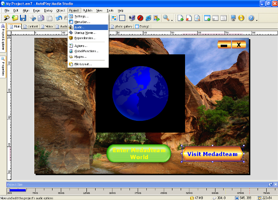Expand the Properties side panel

tap(3, 67)
